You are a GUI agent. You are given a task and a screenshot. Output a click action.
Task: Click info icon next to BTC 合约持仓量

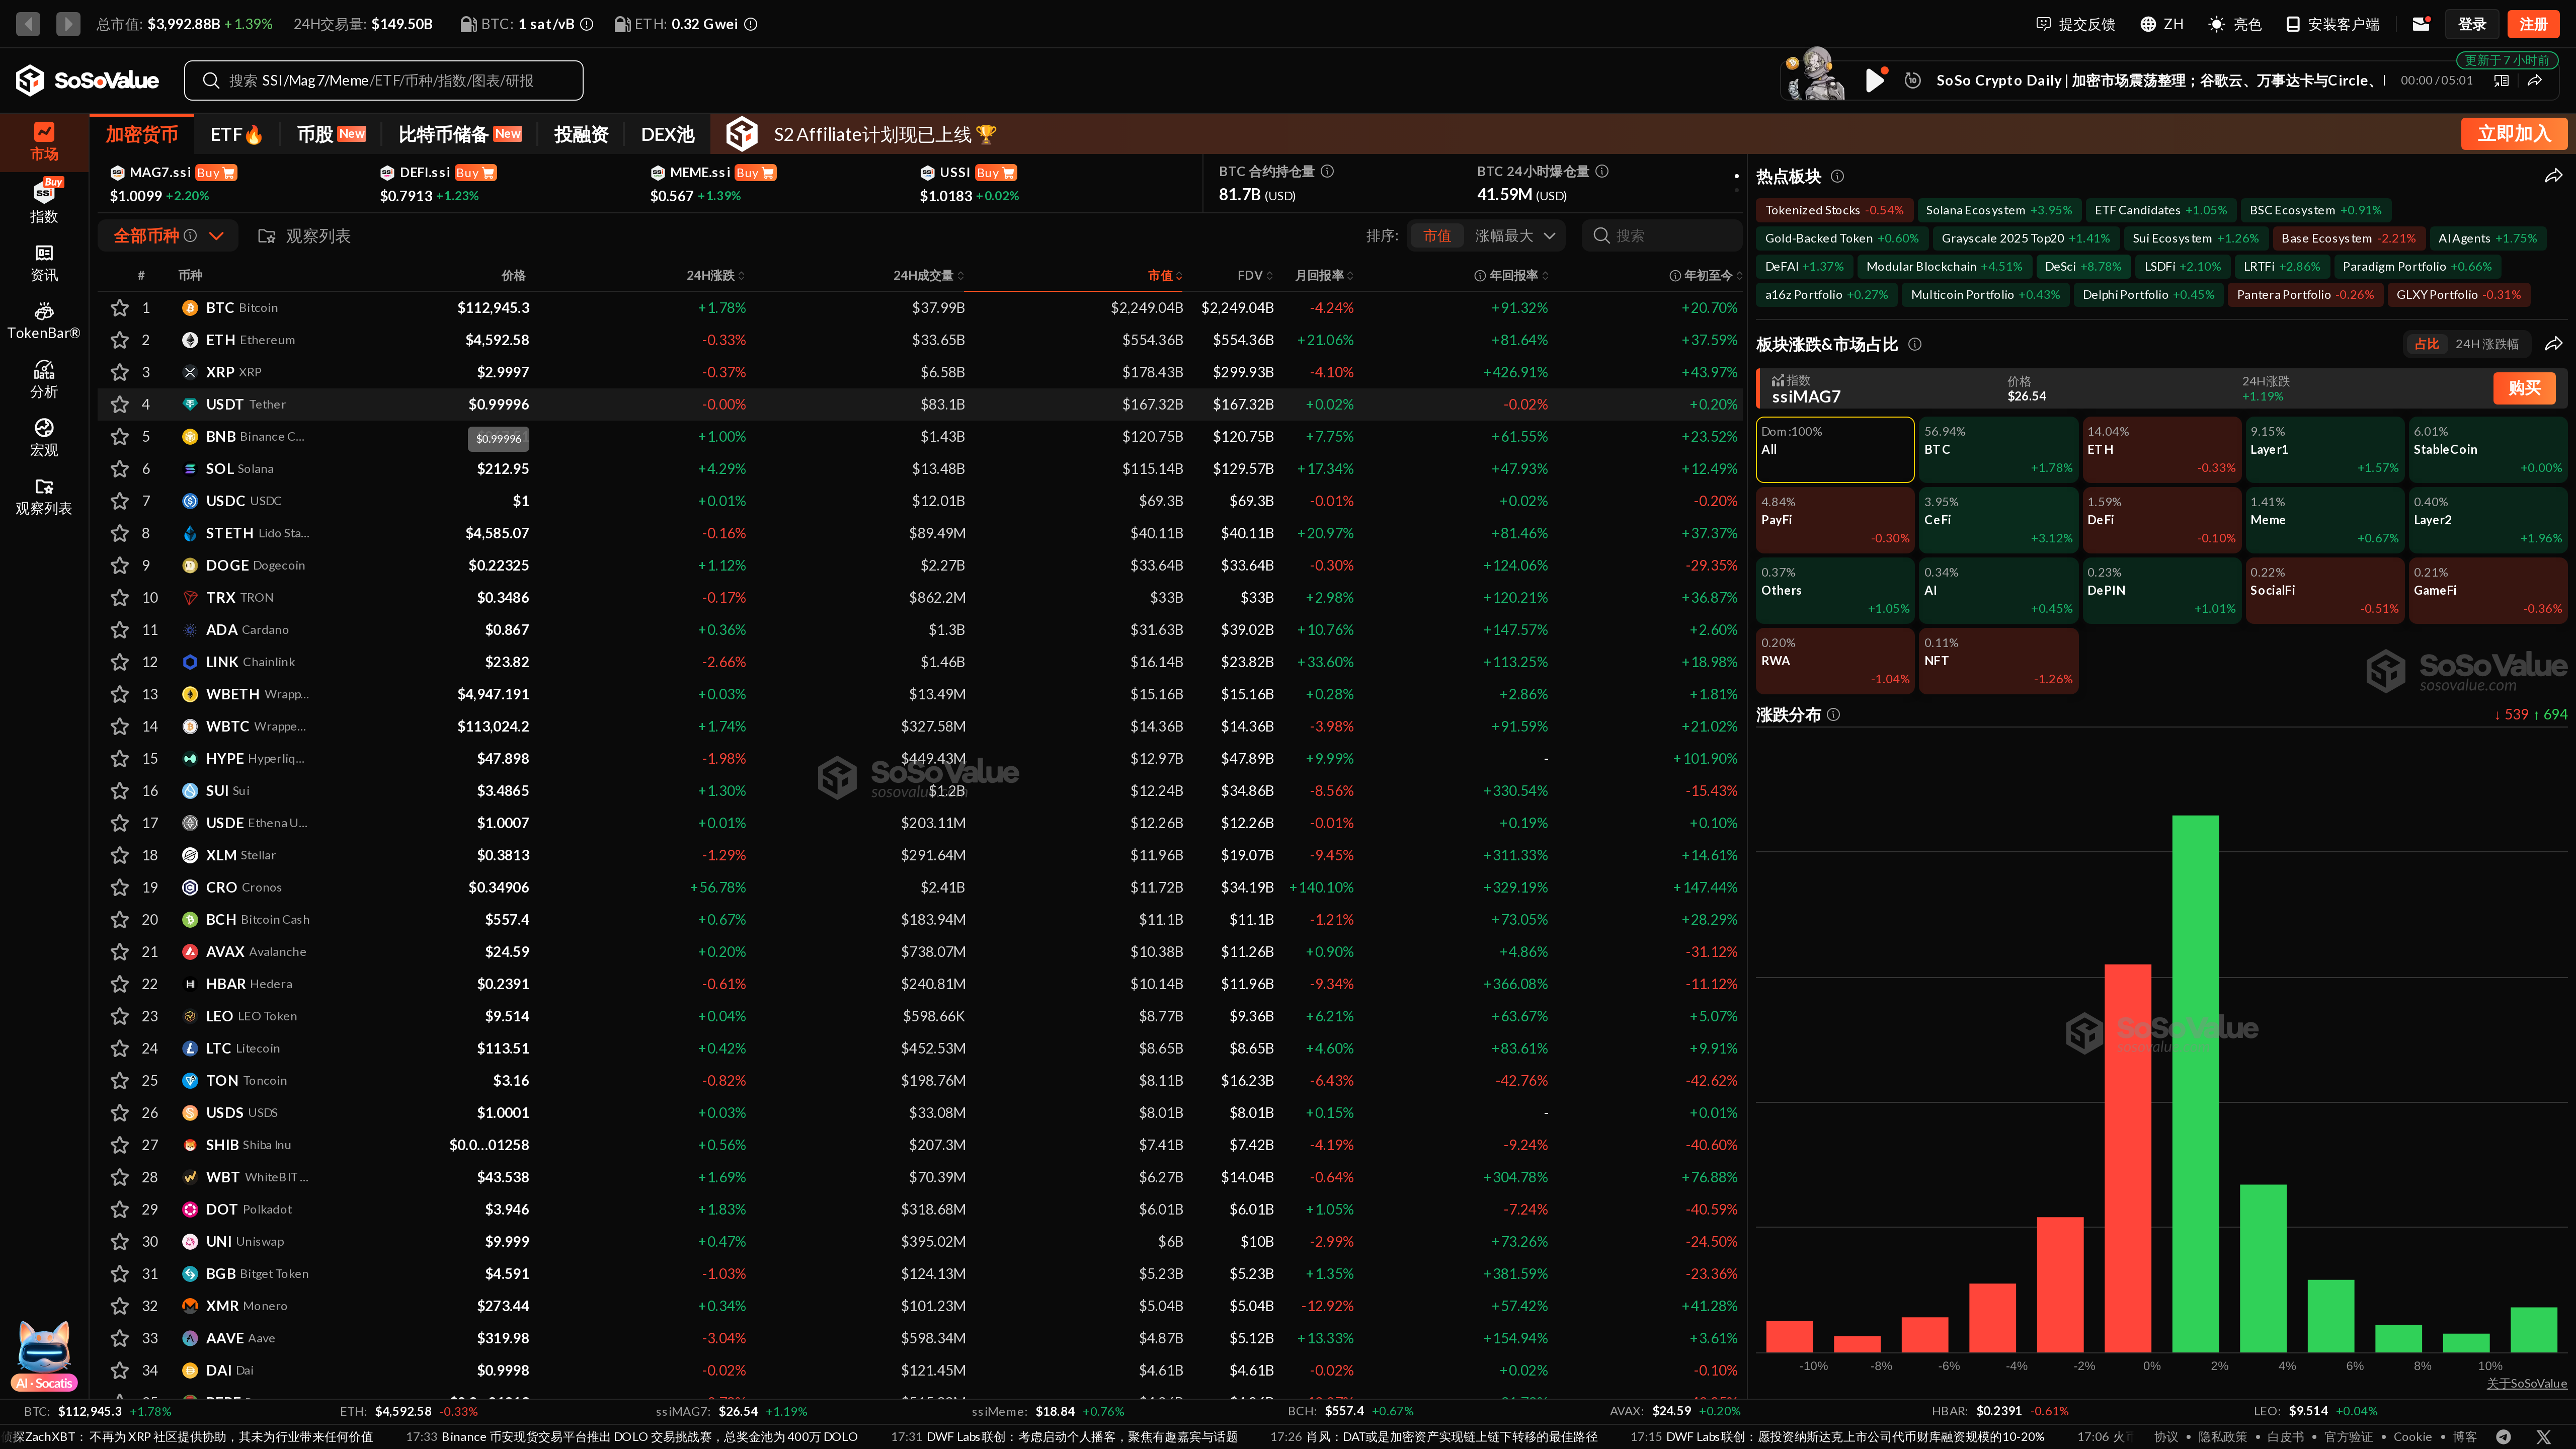pos(1327,171)
